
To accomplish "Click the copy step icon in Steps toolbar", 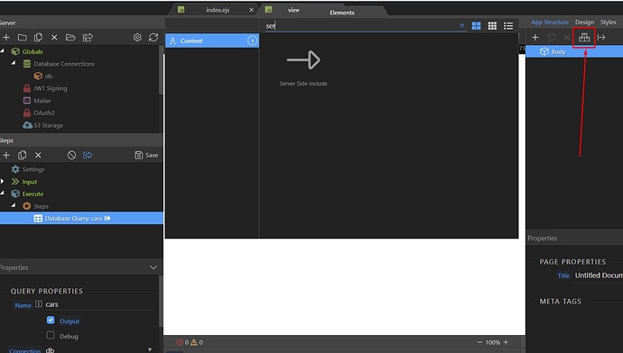I will pos(23,155).
